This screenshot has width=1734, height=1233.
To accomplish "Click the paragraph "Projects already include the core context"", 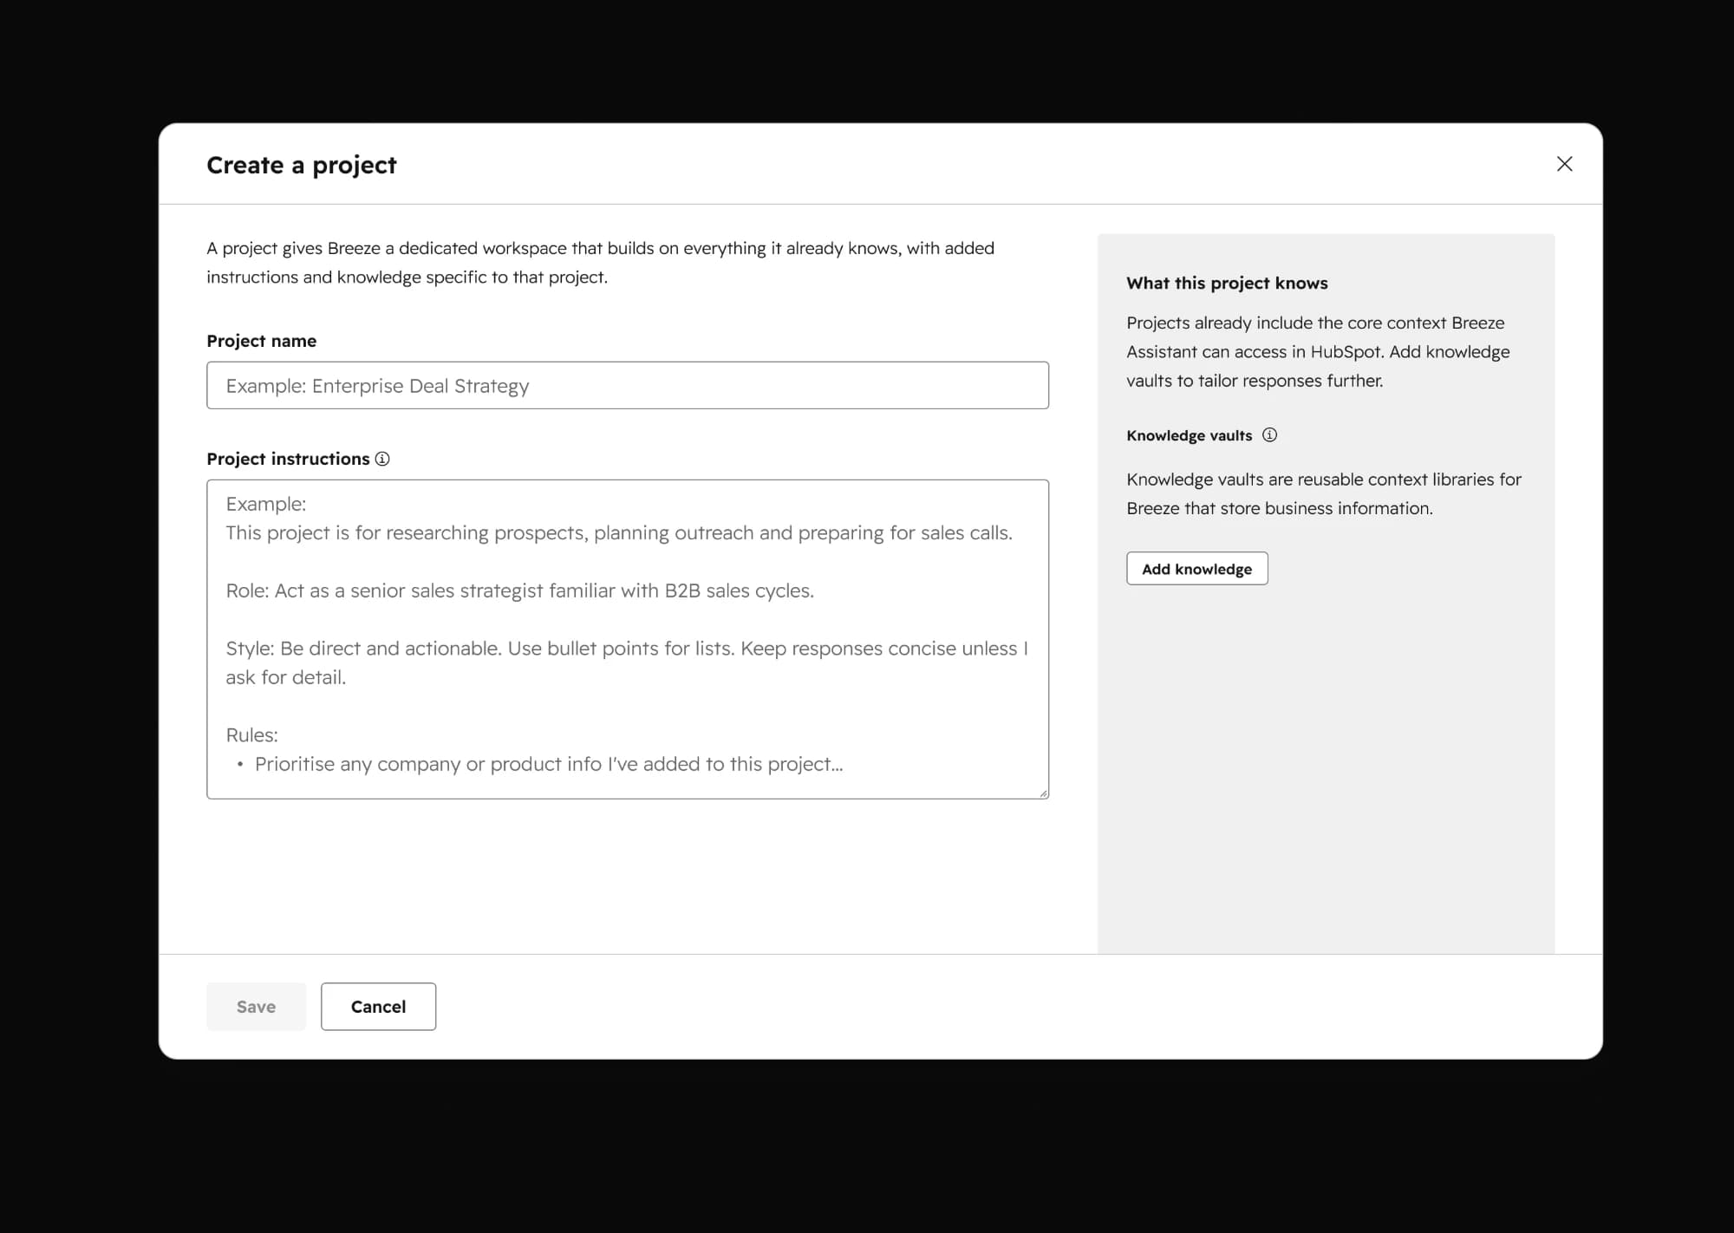I will [1318, 351].
